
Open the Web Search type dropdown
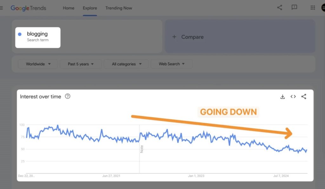pyautogui.click(x=171, y=64)
